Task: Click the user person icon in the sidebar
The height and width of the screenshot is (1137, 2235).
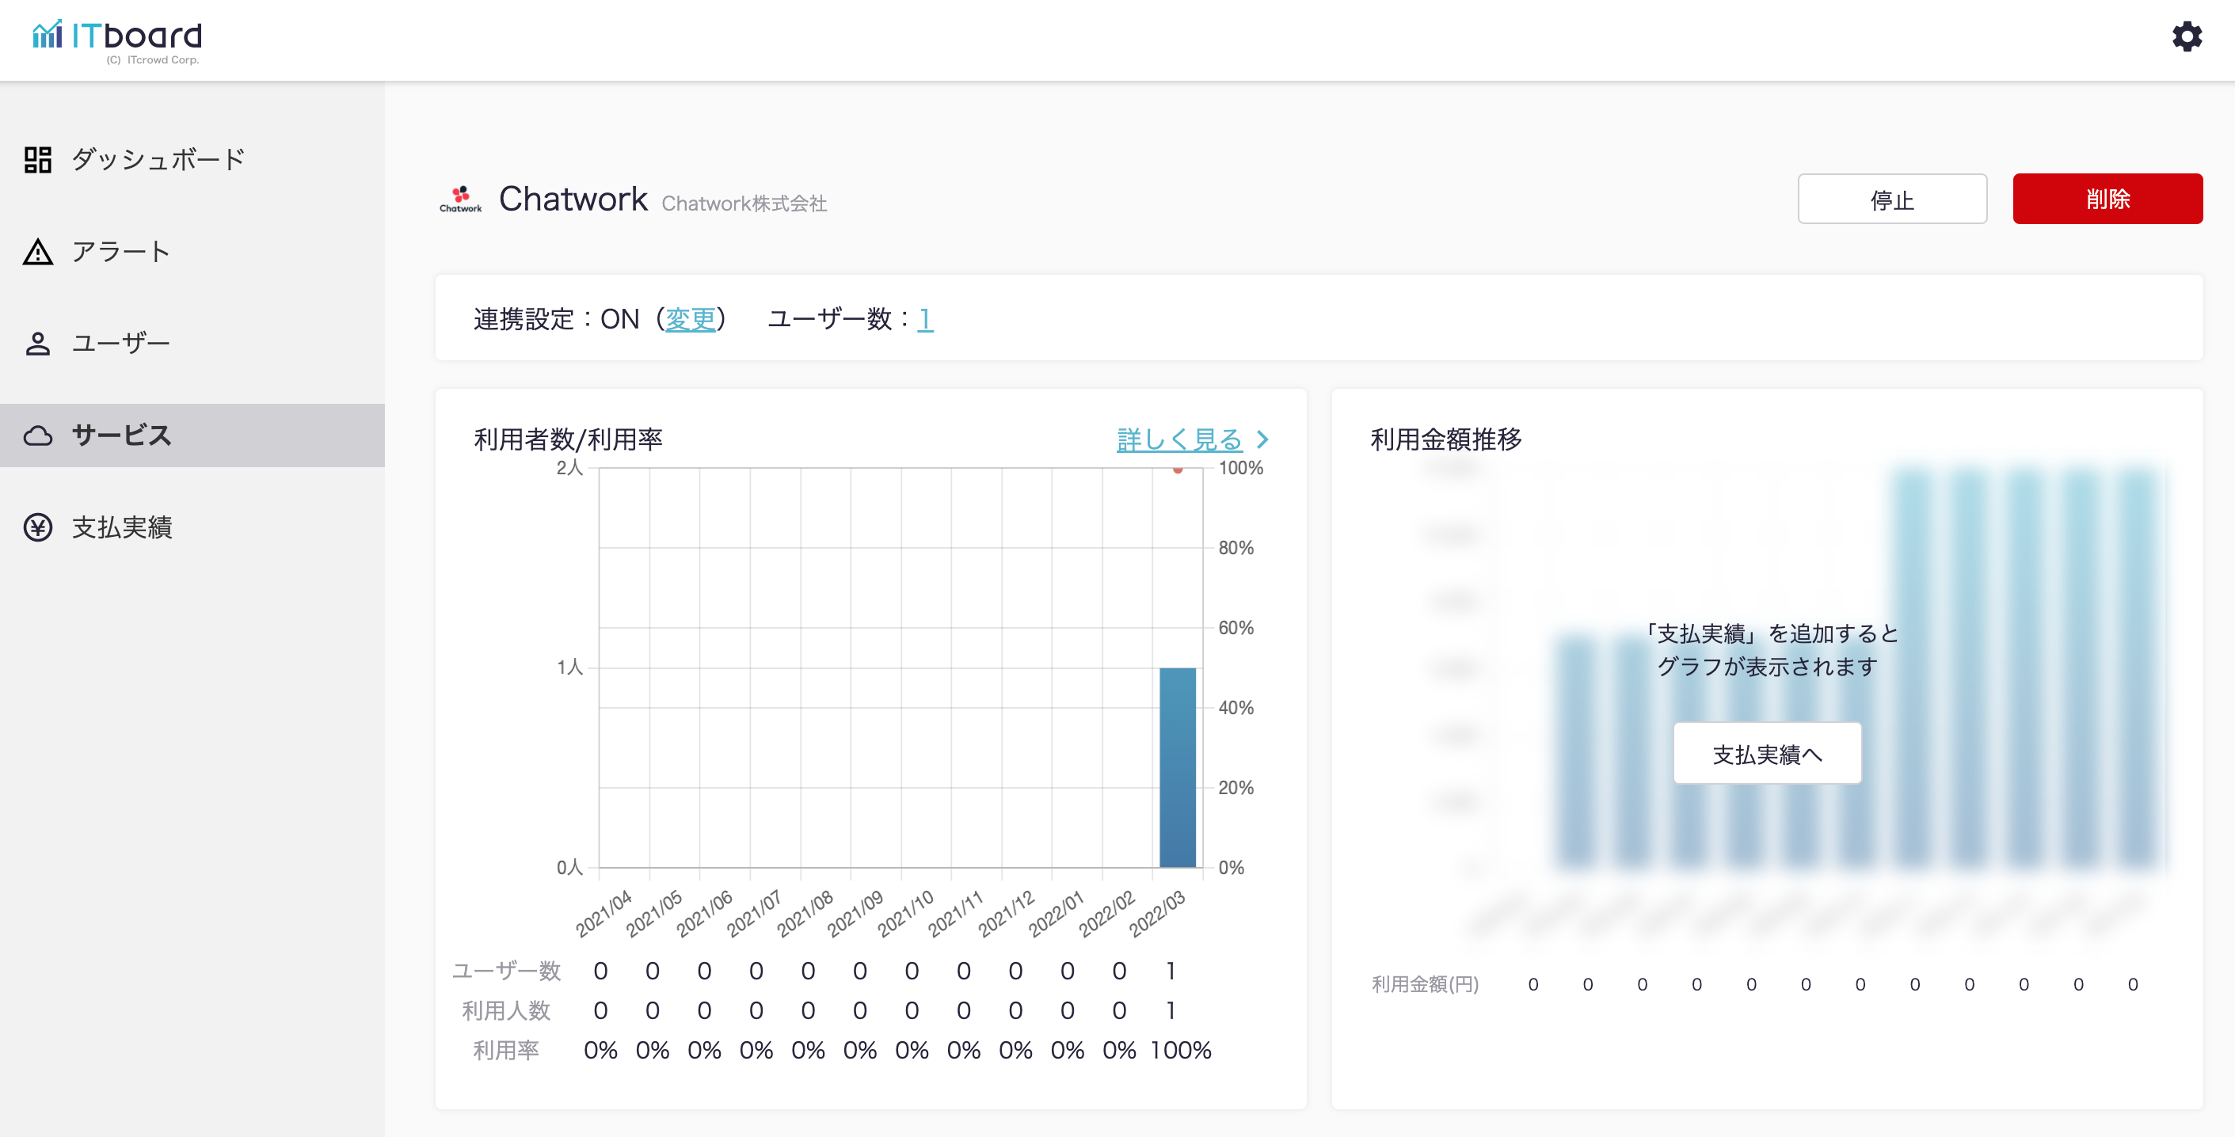Action: [37, 344]
